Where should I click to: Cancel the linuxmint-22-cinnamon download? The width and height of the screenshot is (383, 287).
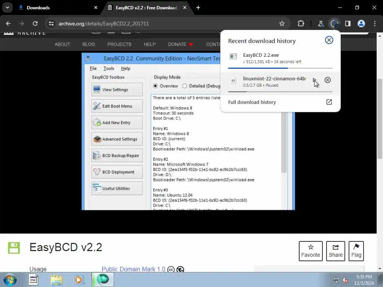(328, 80)
